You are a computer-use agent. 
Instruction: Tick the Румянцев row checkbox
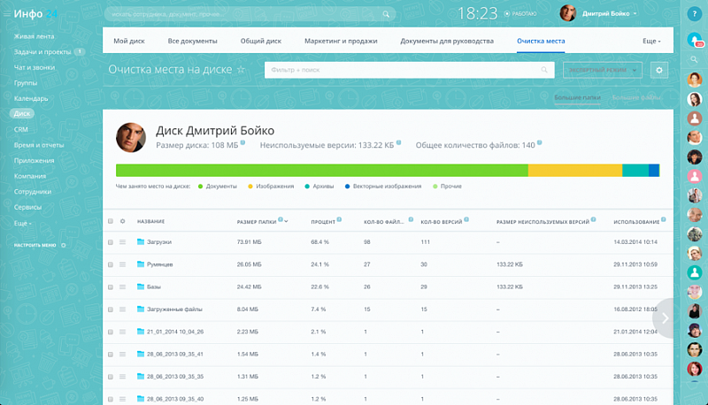coord(111,264)
